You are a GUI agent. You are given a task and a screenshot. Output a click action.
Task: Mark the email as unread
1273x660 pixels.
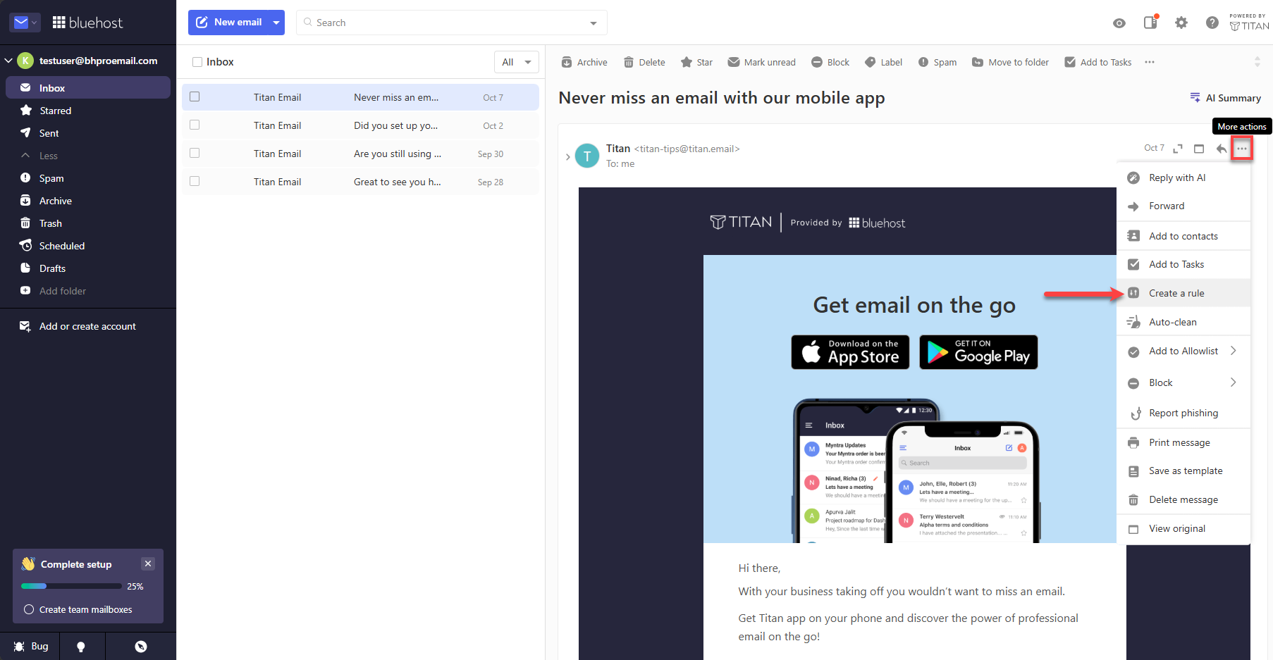(761, 62)
